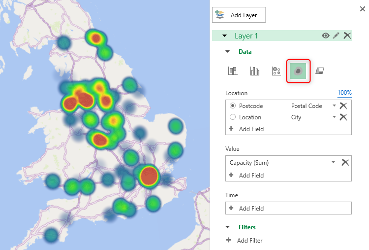Open the 100% mapping confidence link

pos(344,93)
